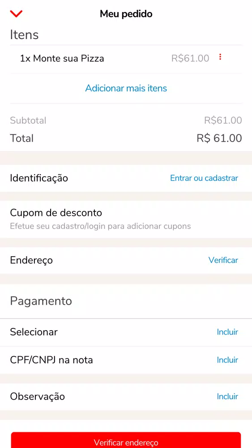Screen dimensions: 252x448
Task: Tap Incluir for CPF/CNPJ na nota
Action: (x=227, y=360)
